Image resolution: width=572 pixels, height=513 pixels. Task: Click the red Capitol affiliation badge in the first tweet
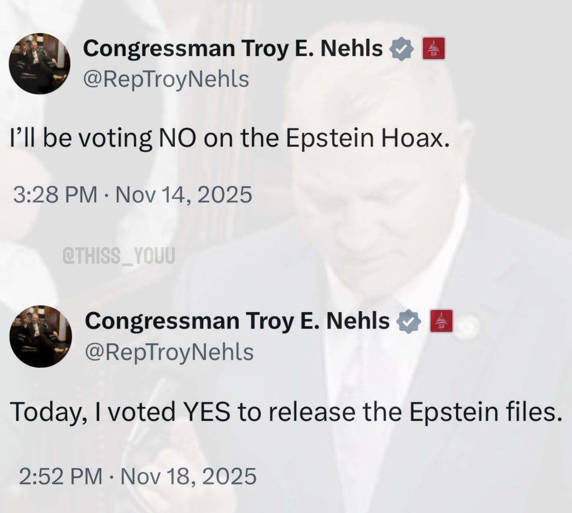[432, 49]
